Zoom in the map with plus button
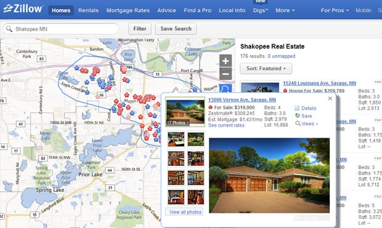Screen dimensions: 382x228 (226, 61)
